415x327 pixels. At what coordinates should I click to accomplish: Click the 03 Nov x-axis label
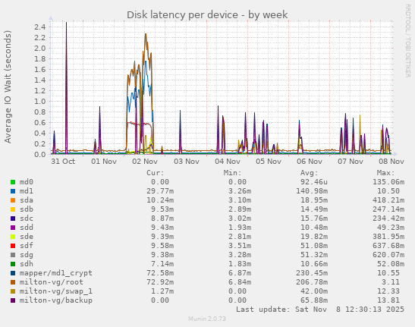187,162
